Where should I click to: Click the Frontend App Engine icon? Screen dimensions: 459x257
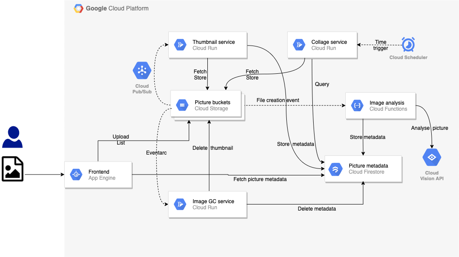click(x=76, y=175)
